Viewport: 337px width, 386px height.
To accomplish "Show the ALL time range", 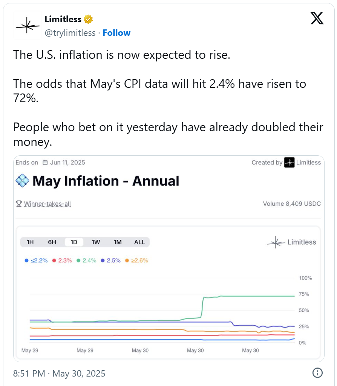I will [139, 242].
